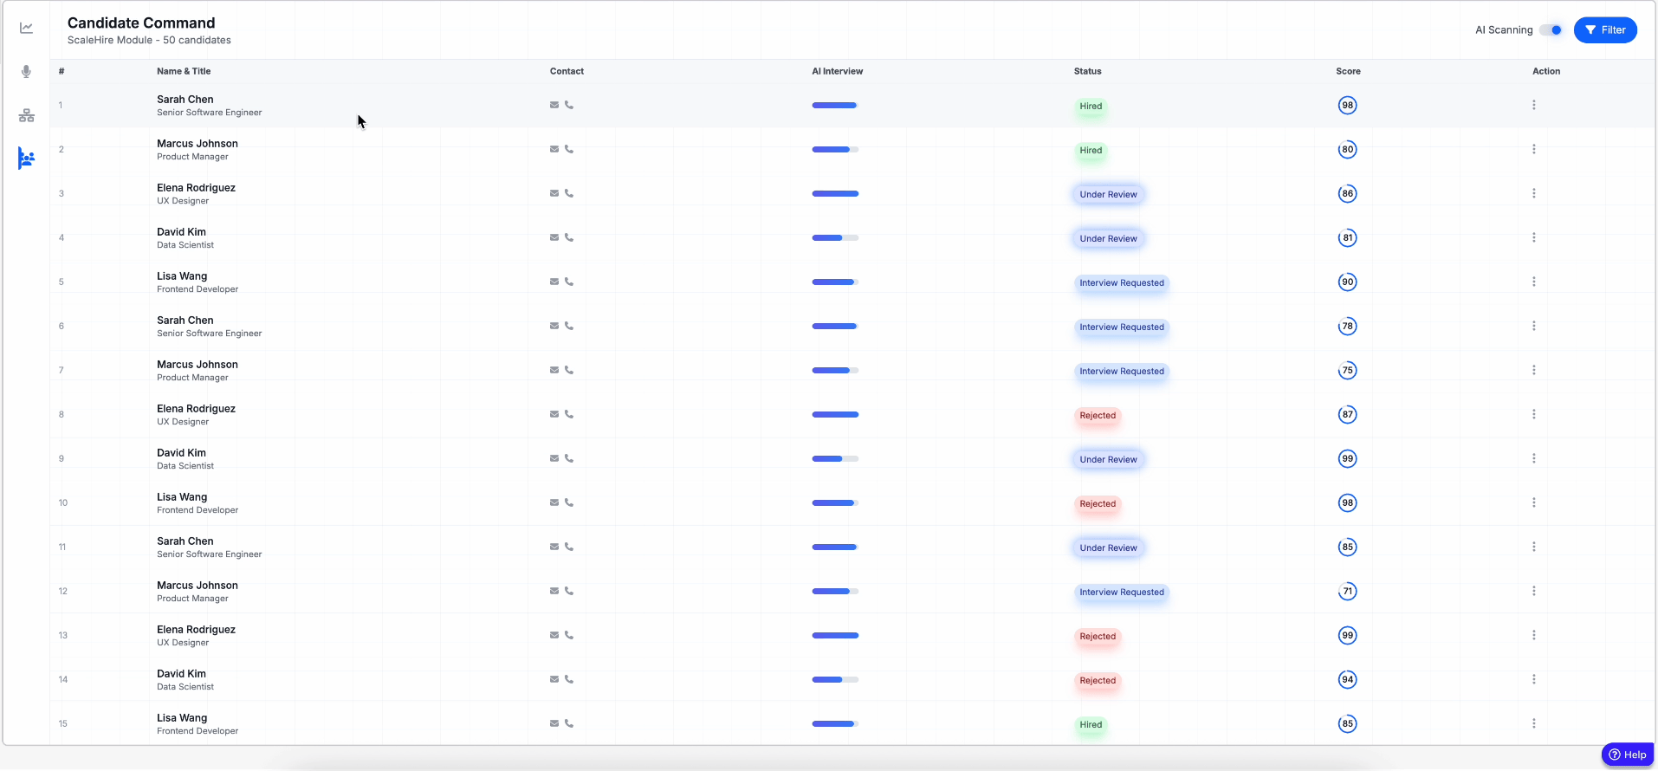This screenshot has height=771, width=1658.
Task: Click the Score column header
Action: [x=1348, y=71]
